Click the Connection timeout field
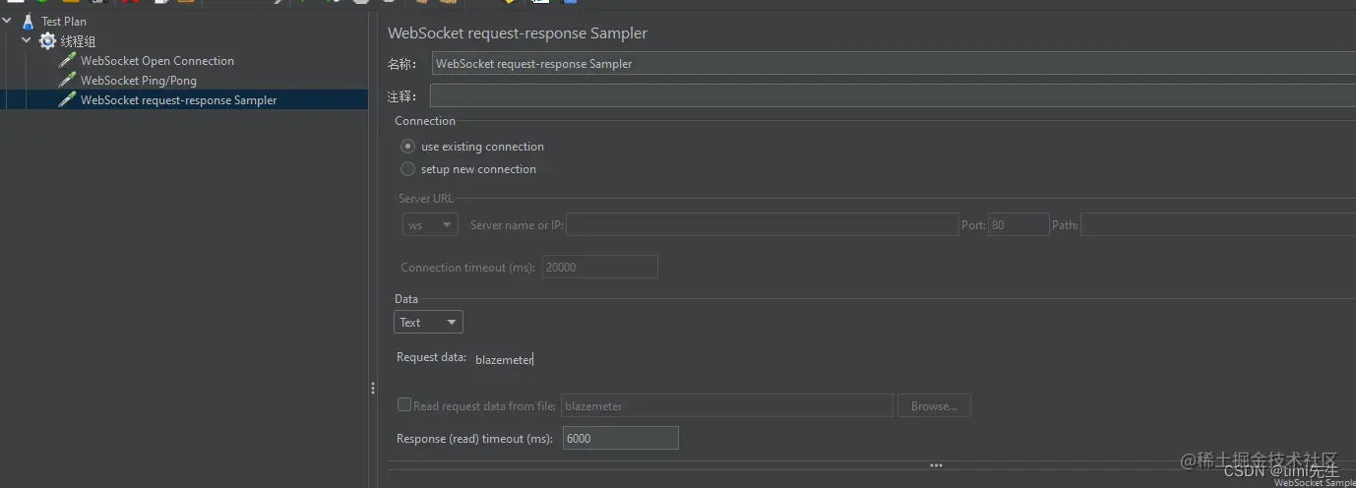This screenshot has width=1356, height=488. coord(599,267)
